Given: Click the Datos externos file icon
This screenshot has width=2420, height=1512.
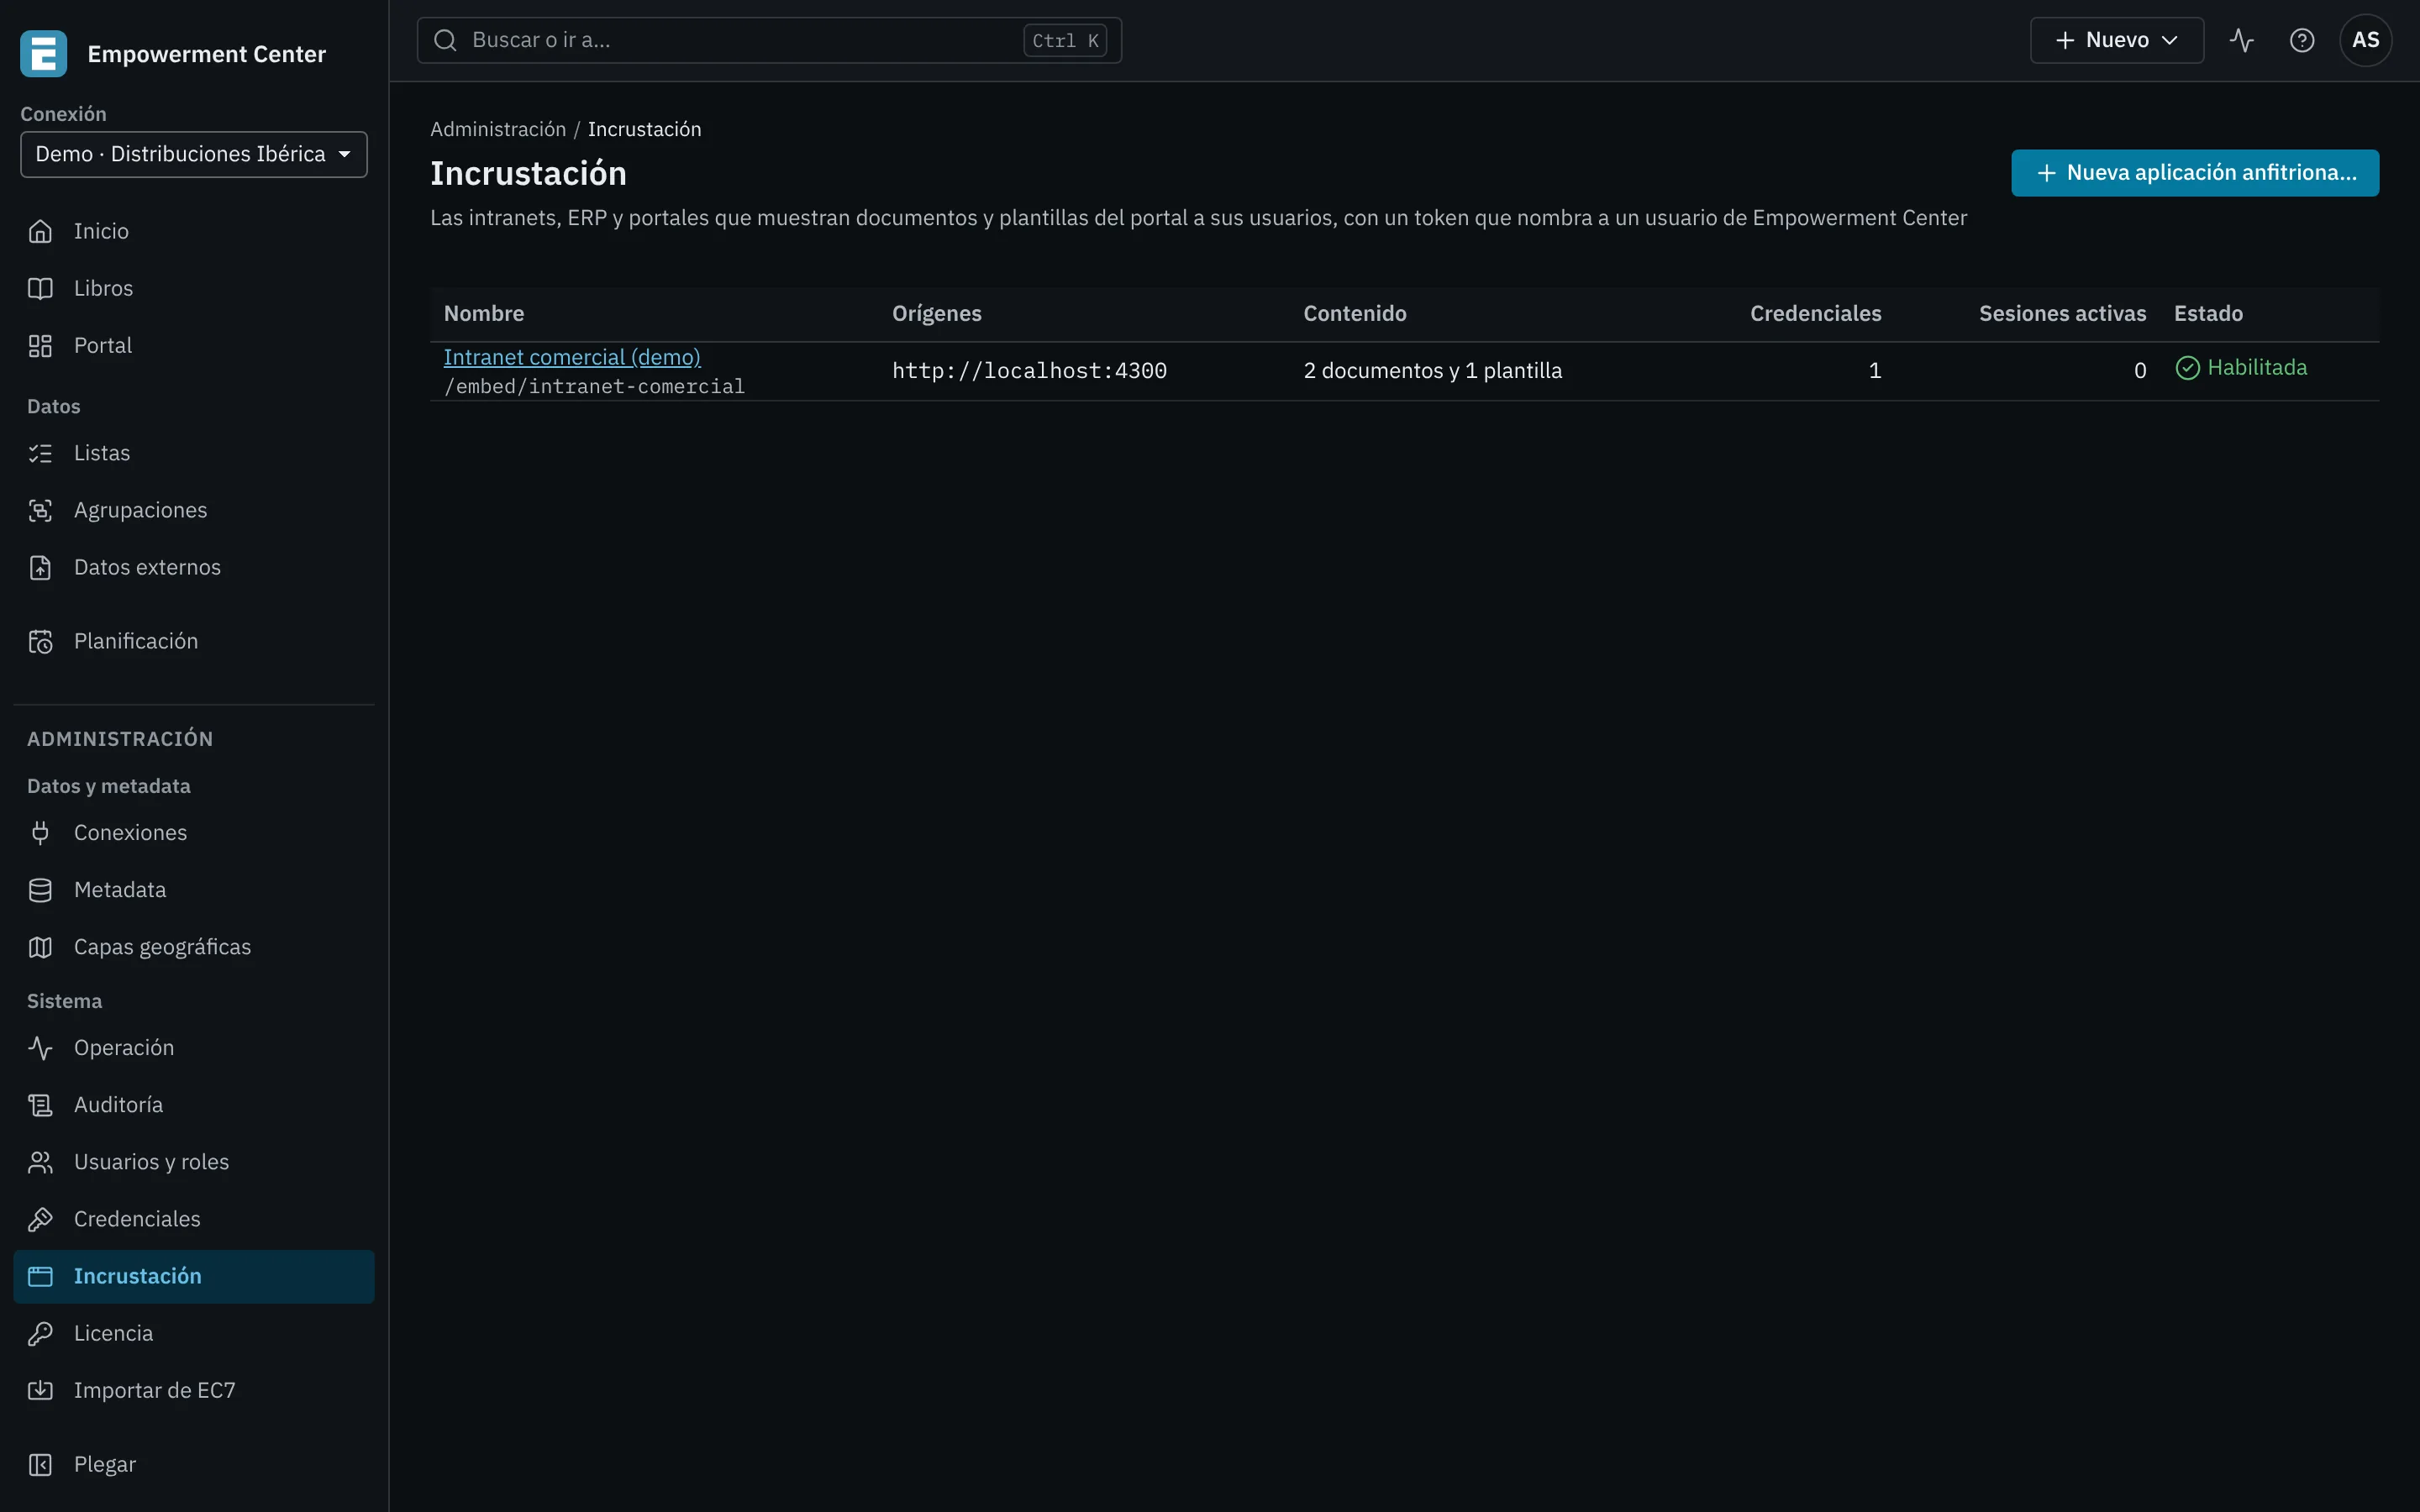Looking at the screenshot, I should pyautogui.click(x=40, y=567).
